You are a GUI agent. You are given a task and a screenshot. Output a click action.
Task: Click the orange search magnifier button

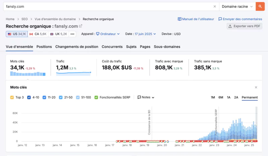tap(260, 6)
